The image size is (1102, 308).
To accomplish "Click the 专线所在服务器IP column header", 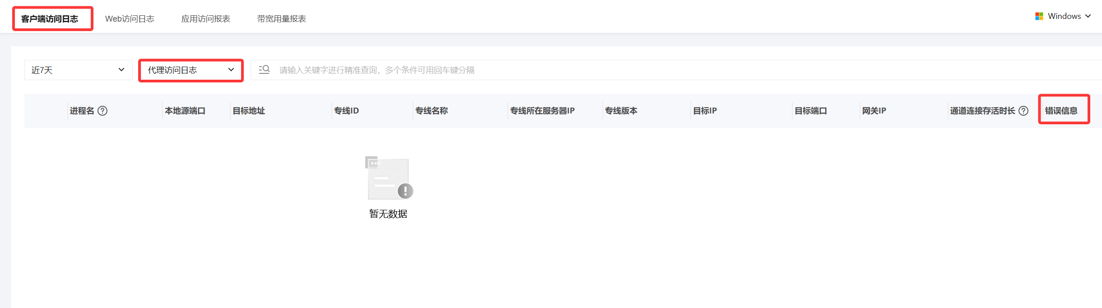I will 542,111.
